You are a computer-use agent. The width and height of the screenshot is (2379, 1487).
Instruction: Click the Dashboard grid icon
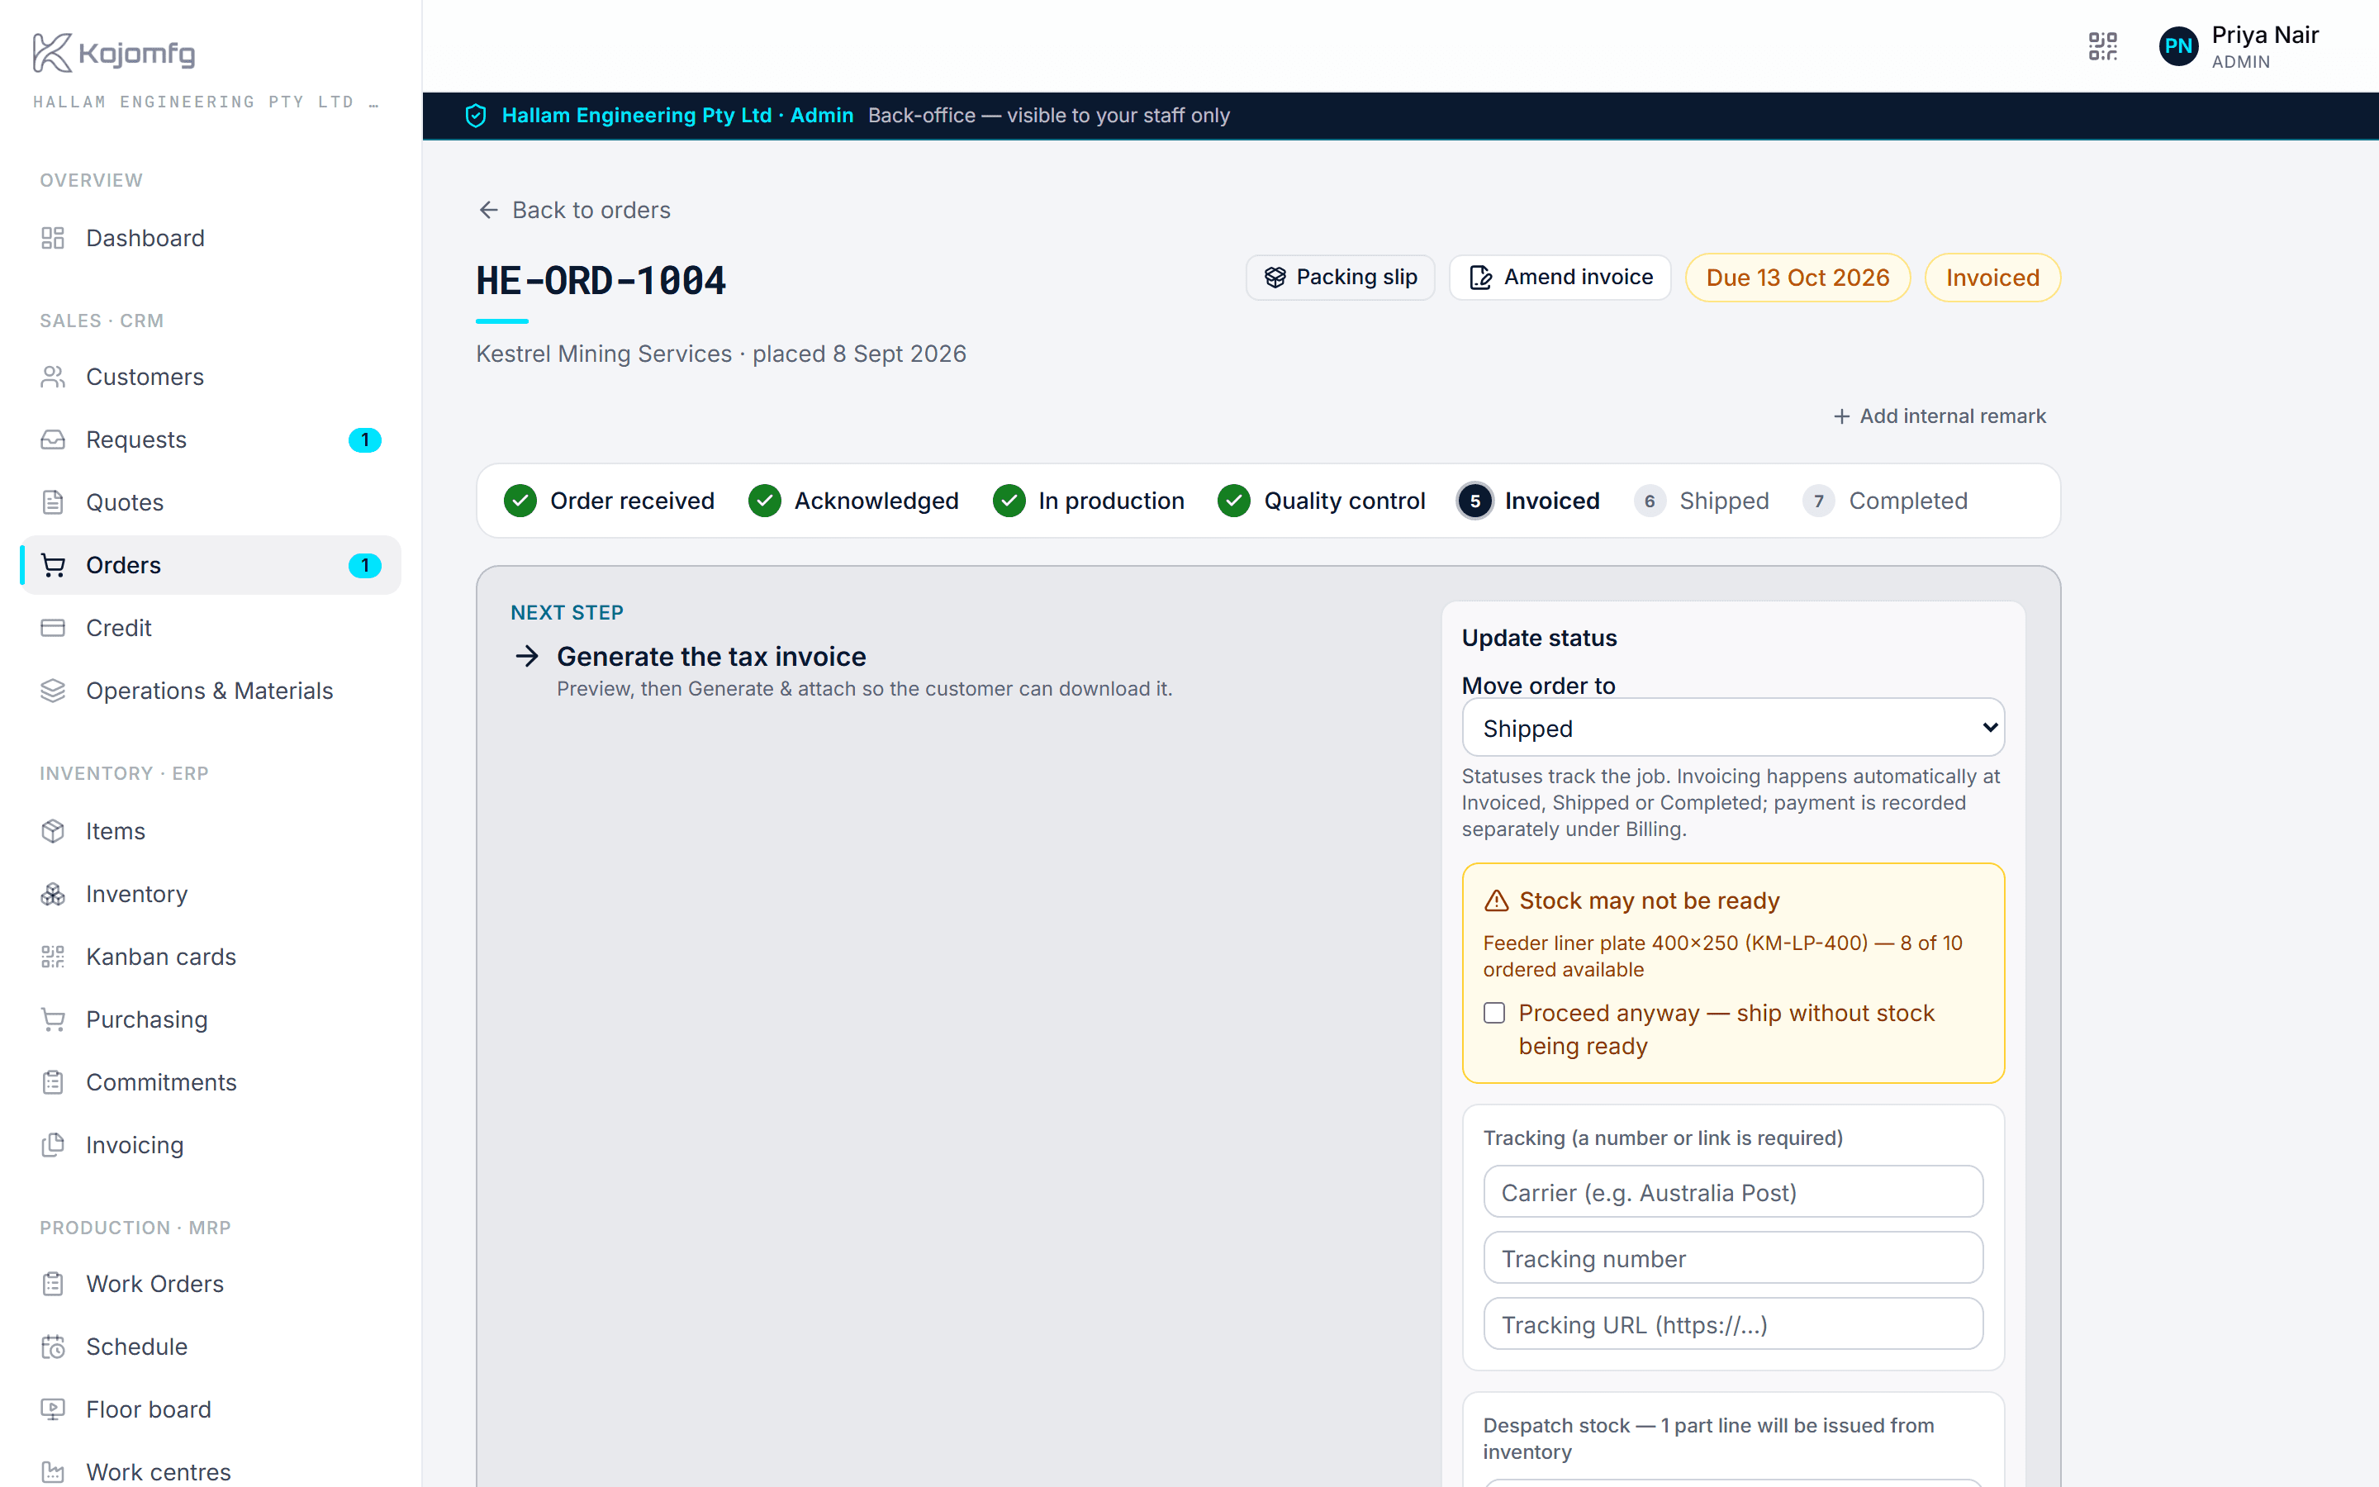53,238
